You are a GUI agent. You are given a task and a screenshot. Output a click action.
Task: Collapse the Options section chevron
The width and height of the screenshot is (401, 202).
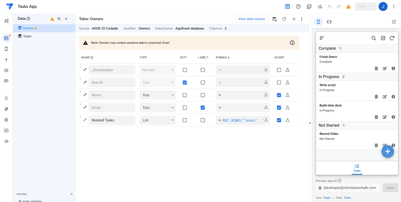(71, 194)
